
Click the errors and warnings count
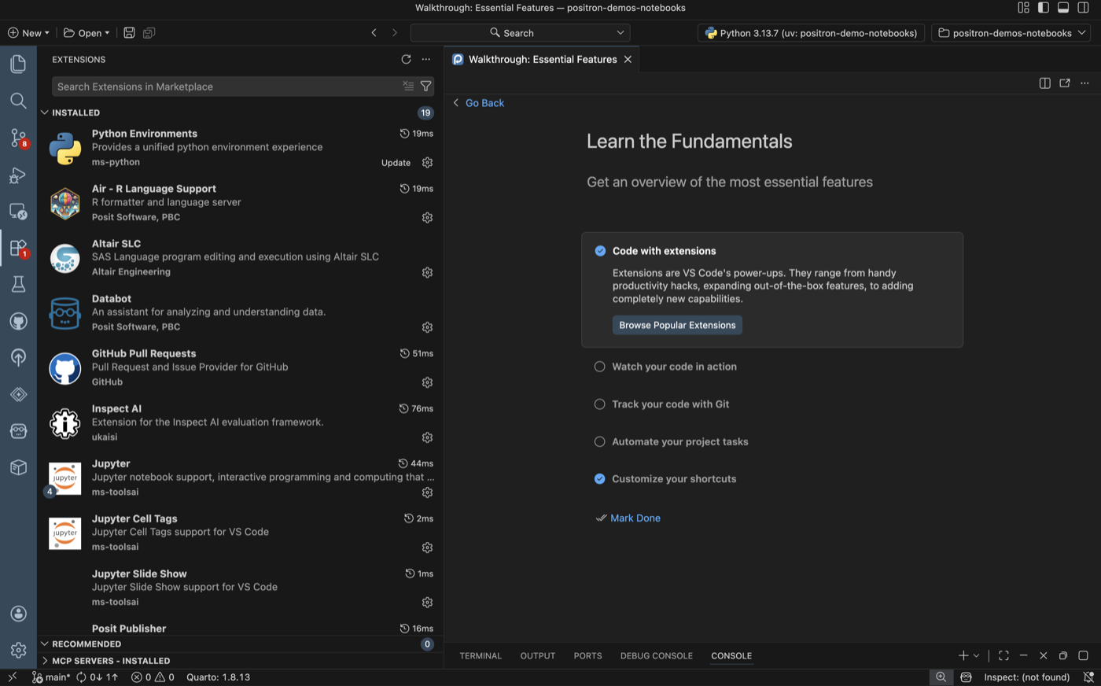click(153, 677)
